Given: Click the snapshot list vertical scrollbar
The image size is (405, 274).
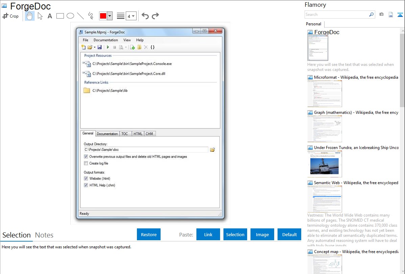Looking at the screenshot, I should pyautogui.click(x=402, y=70).
